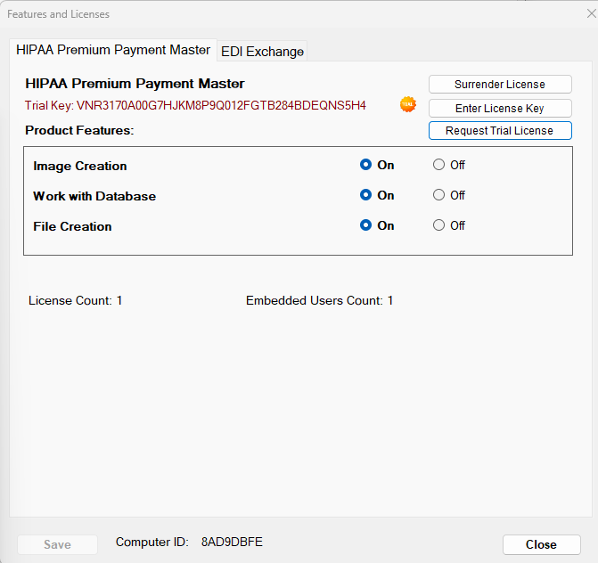This screenshot has width=598, height=563.
Task: Click the License Count: 1 label
Action: 75,300
